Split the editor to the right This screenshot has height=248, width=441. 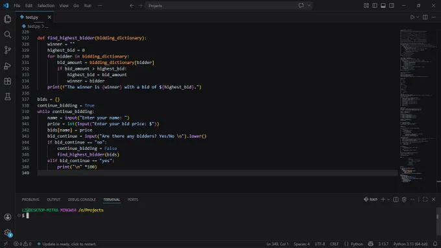[x=425, y=17]
